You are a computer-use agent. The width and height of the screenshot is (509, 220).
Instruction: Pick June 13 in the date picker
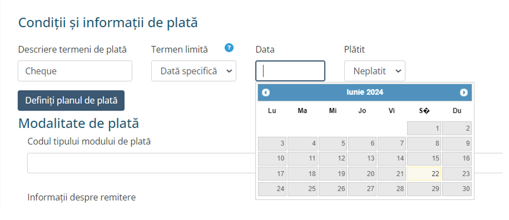(362, 159)
